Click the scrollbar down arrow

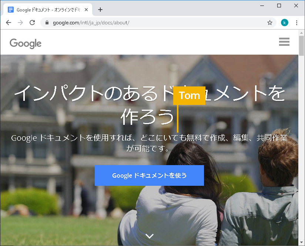pos(301,242)
